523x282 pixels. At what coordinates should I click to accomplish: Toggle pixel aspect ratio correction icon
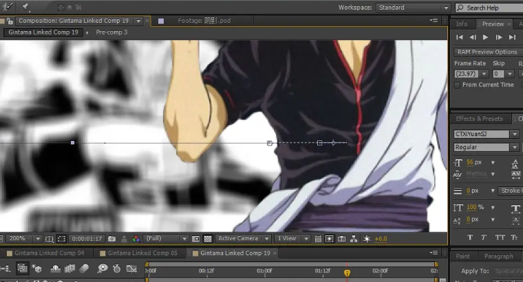coord(318,239)
